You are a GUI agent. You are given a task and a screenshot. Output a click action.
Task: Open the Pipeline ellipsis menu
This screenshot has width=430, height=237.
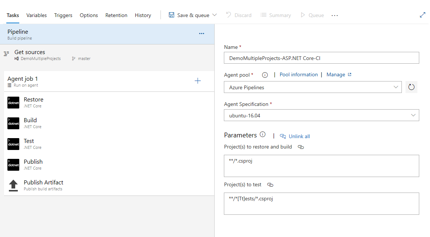click(201, 33)
